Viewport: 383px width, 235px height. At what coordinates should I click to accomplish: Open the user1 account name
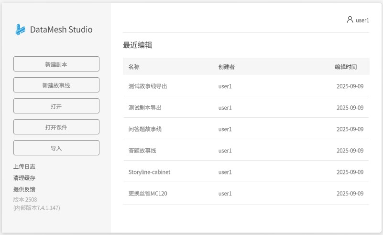point(362,20)
